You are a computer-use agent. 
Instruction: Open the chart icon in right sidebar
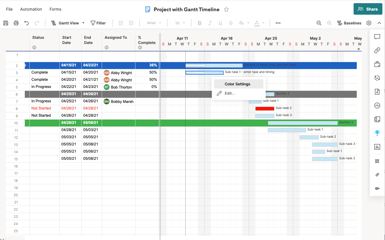coord(377,147)
